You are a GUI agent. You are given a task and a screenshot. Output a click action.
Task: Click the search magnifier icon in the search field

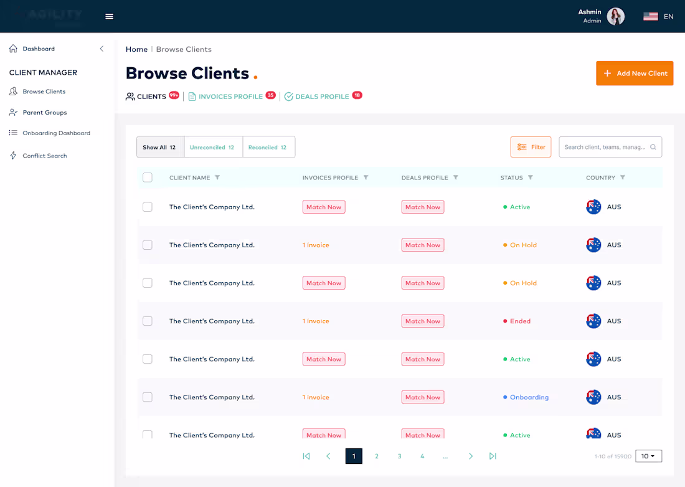click(653, 146)
